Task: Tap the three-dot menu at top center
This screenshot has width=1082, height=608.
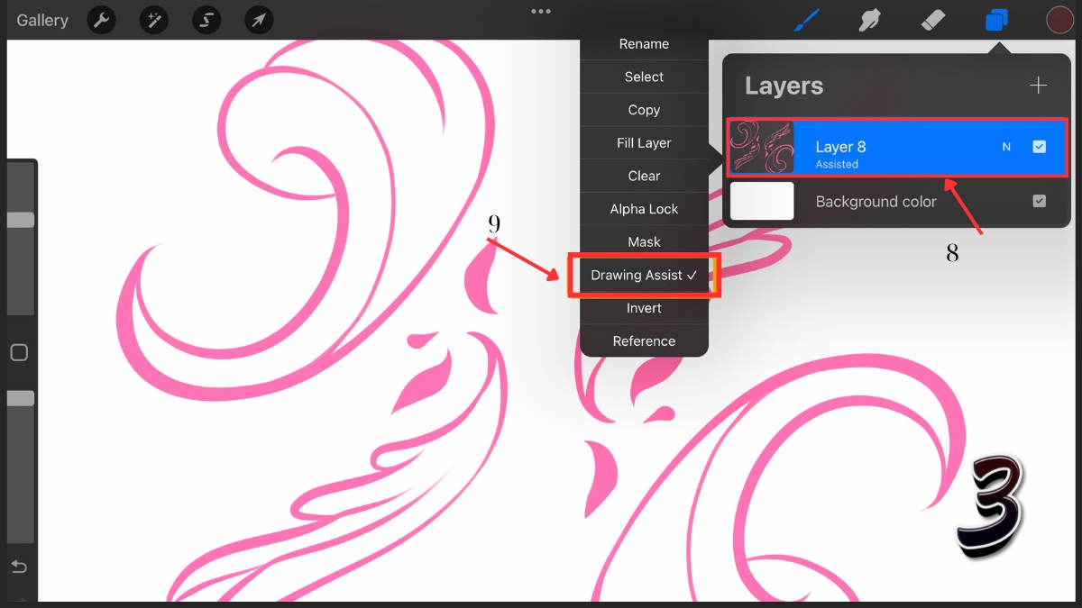Action: tap(540, 12)
